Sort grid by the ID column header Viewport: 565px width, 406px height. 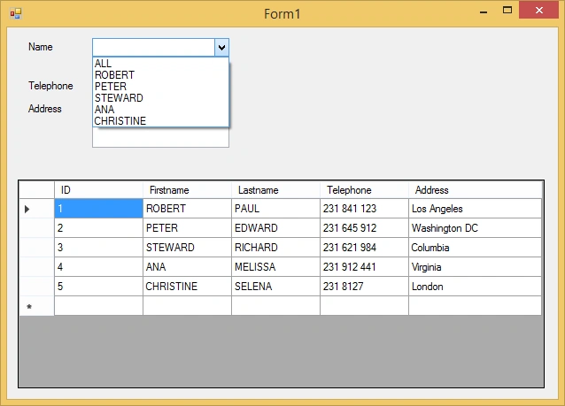pos(98,189)
